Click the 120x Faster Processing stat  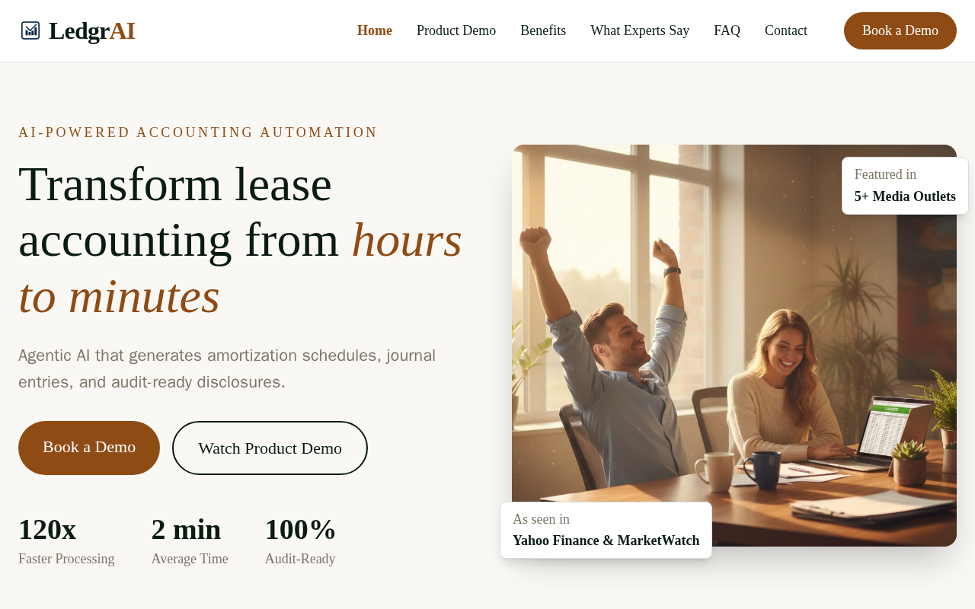[x=66, y=540]
